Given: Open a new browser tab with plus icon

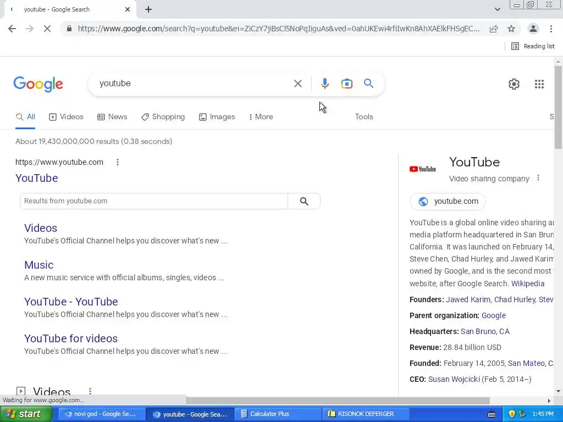Looking at the screenshot, I should coord(148,10).
